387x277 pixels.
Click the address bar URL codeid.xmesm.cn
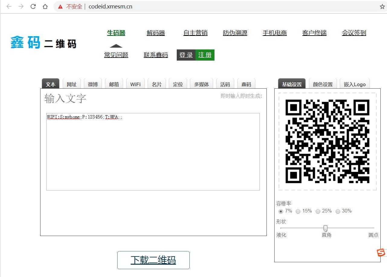[x=110, y=7]
